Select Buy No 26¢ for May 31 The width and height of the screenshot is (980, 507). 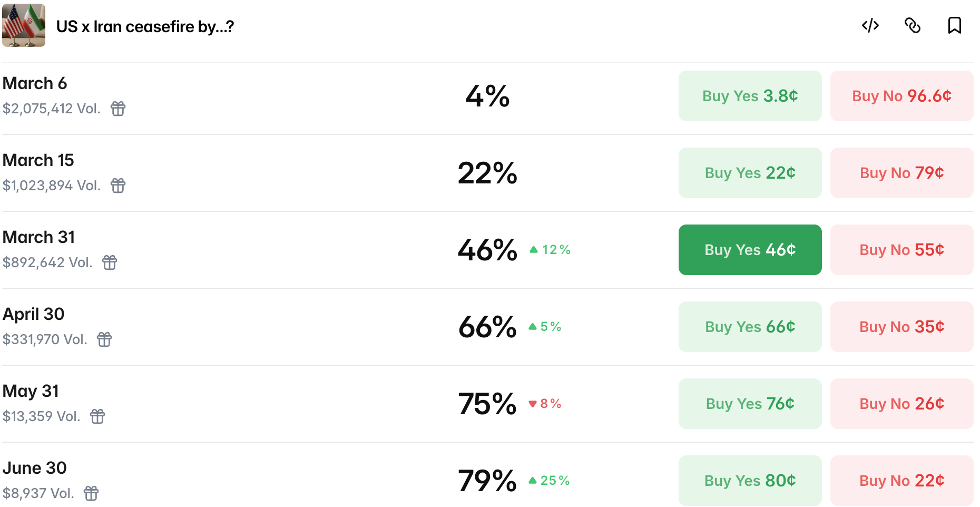coord(901,404)
